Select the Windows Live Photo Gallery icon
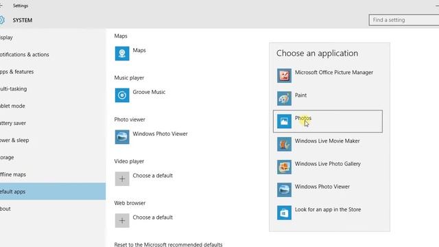 [x=284, y=167]
